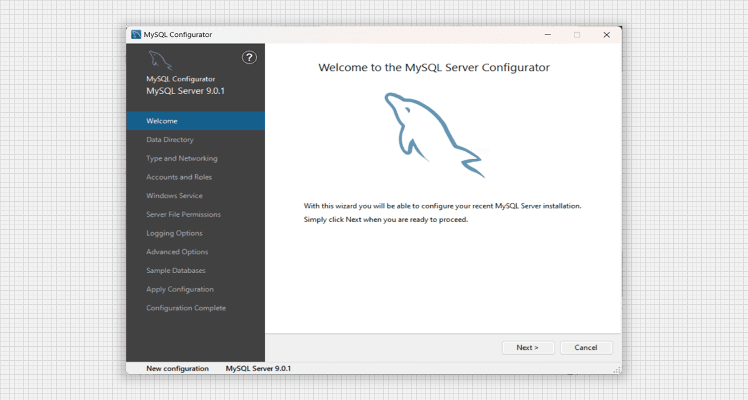
Task: Select Configuration Complete in sidebar
Action: (x=186, y=308)
